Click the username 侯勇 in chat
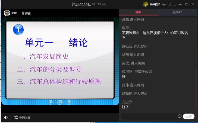 [x=126, y=28]
